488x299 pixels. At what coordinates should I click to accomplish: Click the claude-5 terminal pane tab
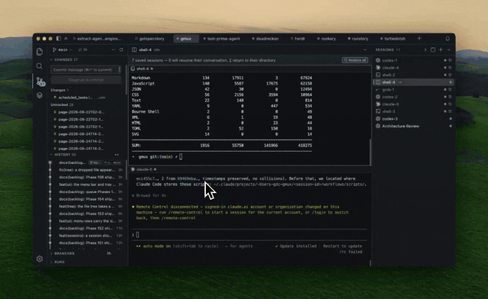tap(143, 169)
